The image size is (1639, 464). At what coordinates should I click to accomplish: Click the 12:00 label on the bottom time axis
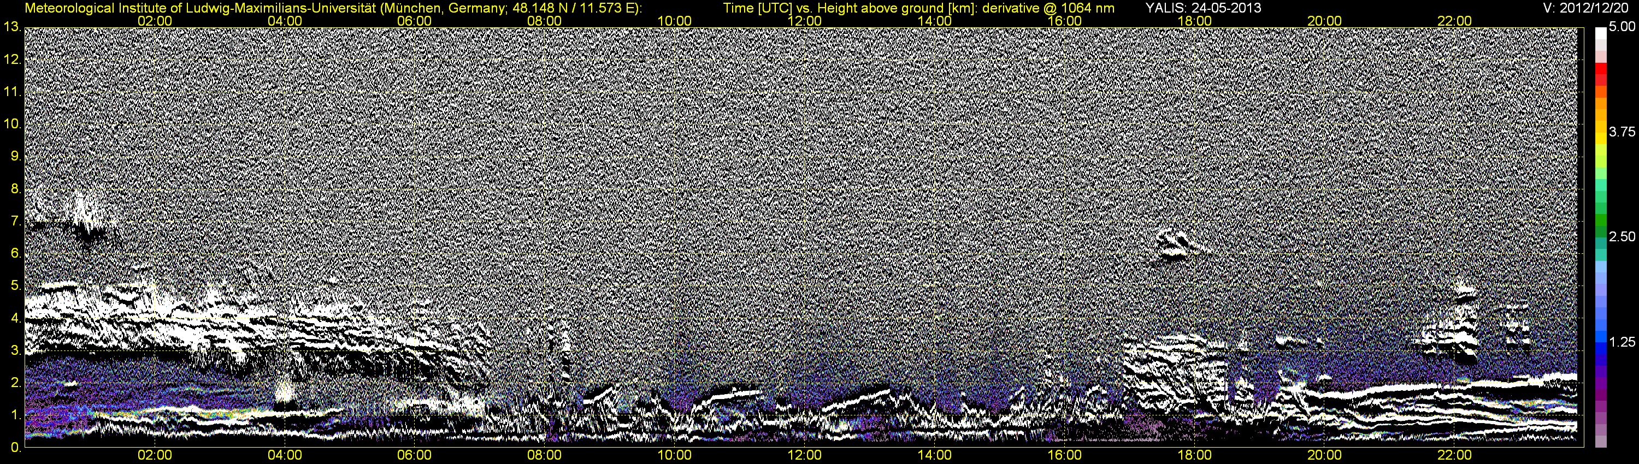[804, 455]
